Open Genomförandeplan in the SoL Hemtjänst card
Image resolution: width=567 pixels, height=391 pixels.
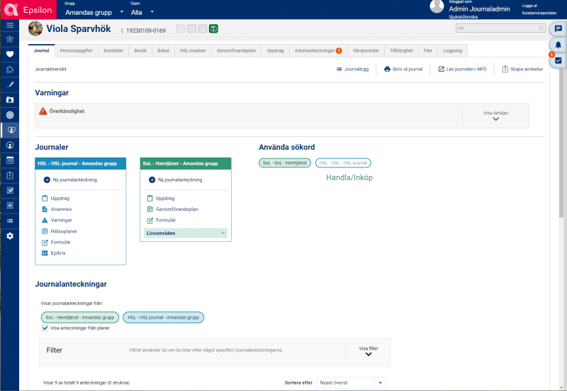172,209
